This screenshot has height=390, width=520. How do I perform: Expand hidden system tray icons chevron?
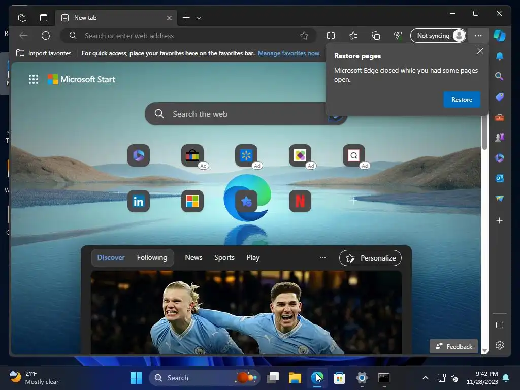426,378
